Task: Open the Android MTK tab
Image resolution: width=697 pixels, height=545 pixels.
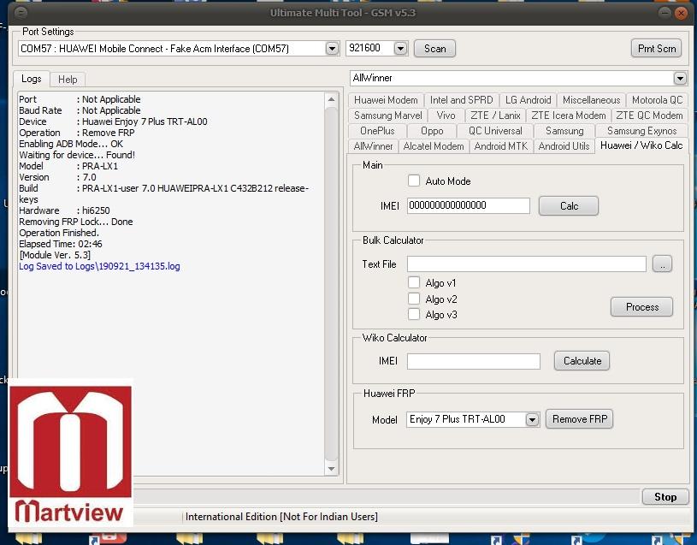Action: pos(501,146)
